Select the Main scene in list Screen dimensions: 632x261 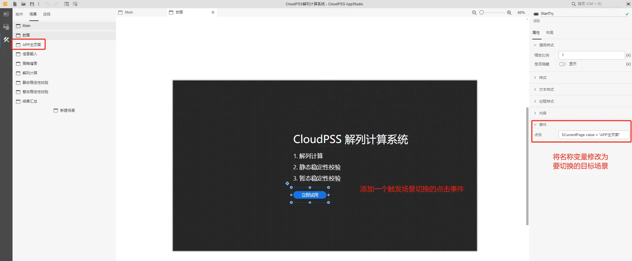[64, 26]
